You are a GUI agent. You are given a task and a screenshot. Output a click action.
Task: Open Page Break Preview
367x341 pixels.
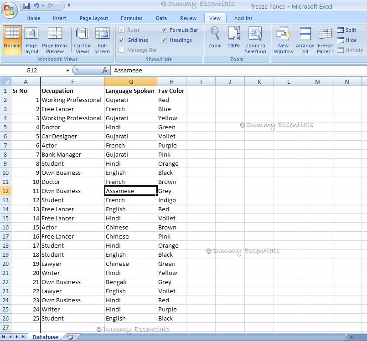click(55, 40)
